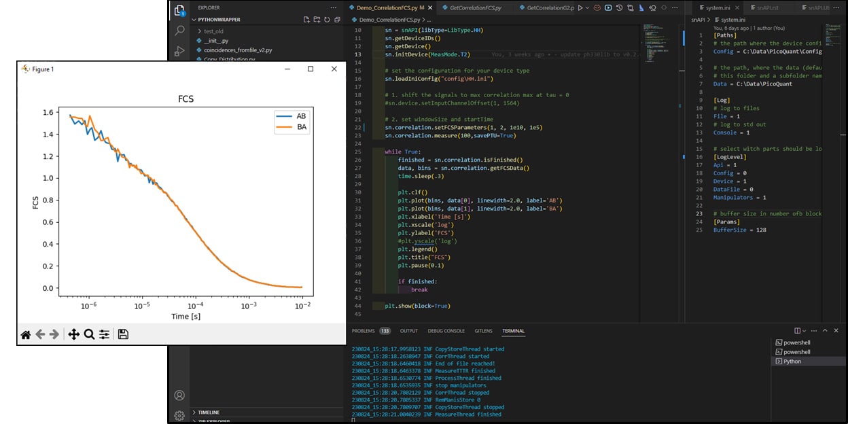Open the Search view in the activity bar
848x424 pixels.
click(x=179, y=30)
